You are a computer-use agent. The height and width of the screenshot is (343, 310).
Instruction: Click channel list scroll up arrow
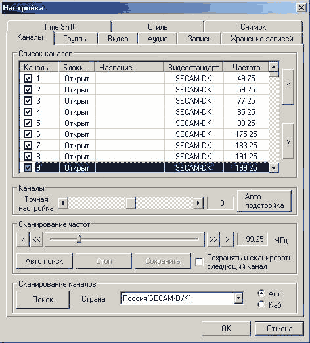(x=273, y=67)
